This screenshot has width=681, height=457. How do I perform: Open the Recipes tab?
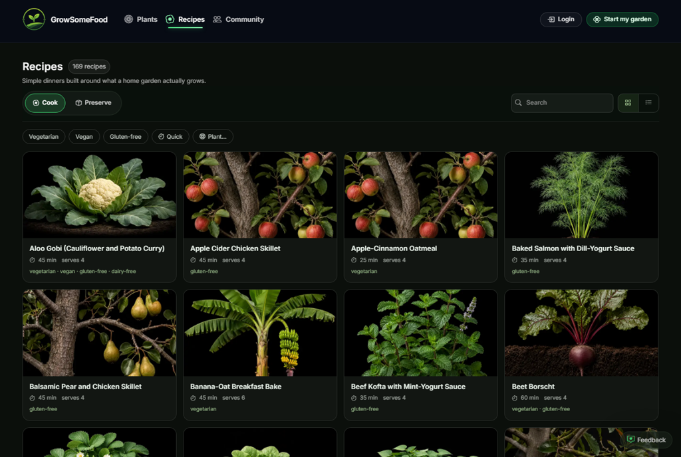coord(186,19)
